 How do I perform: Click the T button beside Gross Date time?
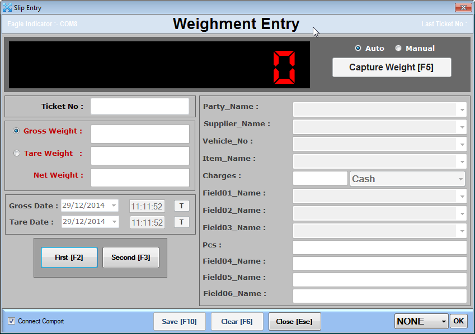pos(181,206)
